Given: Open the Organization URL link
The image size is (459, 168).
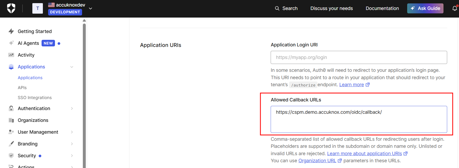Looking at the screenshot, I should [x=317, y=161].
